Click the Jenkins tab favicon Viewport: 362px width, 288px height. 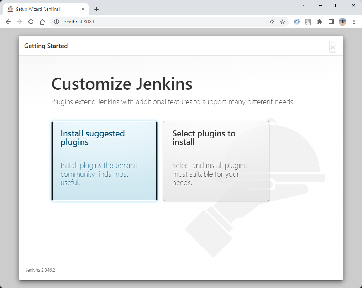coord(10,9)
